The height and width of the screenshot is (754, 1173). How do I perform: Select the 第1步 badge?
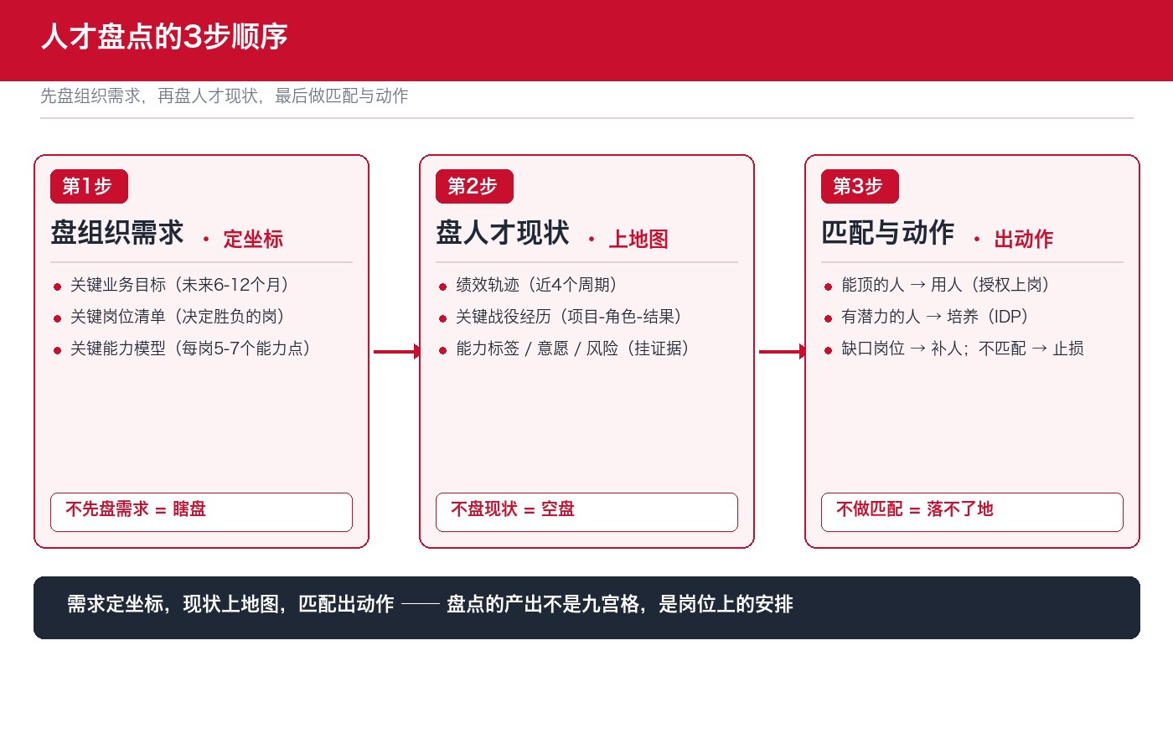coord(89,186)
